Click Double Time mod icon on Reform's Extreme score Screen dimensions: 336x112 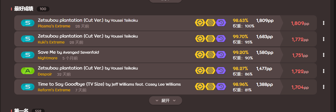click(200, 86)
